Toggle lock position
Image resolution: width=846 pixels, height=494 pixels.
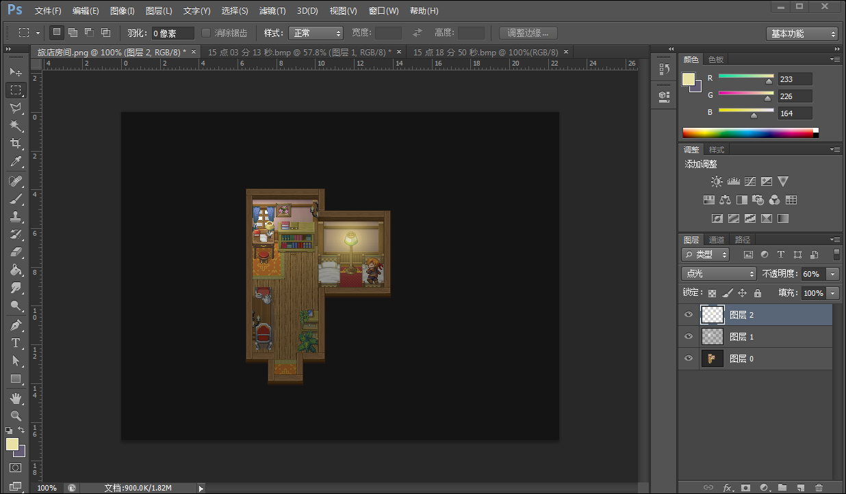coord(742,293)
